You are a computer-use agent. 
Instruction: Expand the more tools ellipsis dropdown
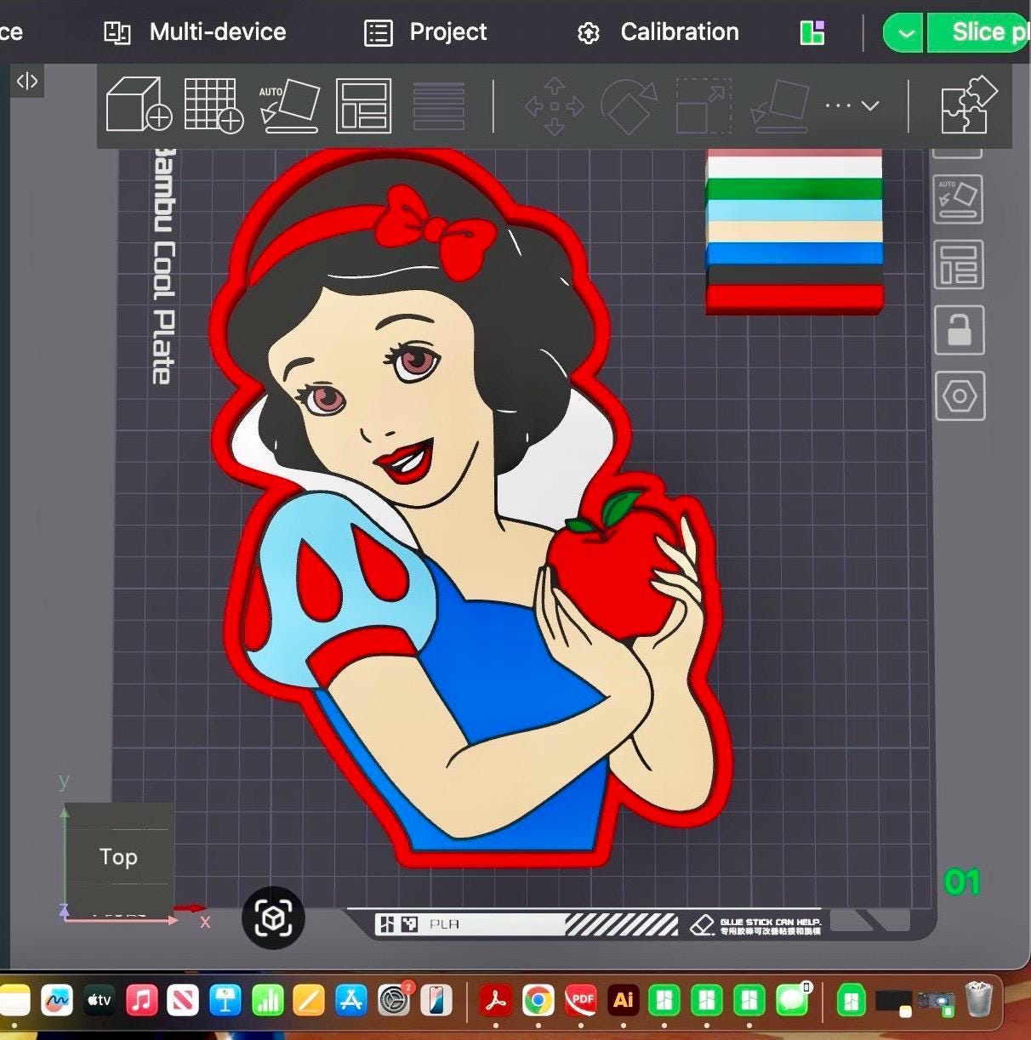click(x=852, y=105)
